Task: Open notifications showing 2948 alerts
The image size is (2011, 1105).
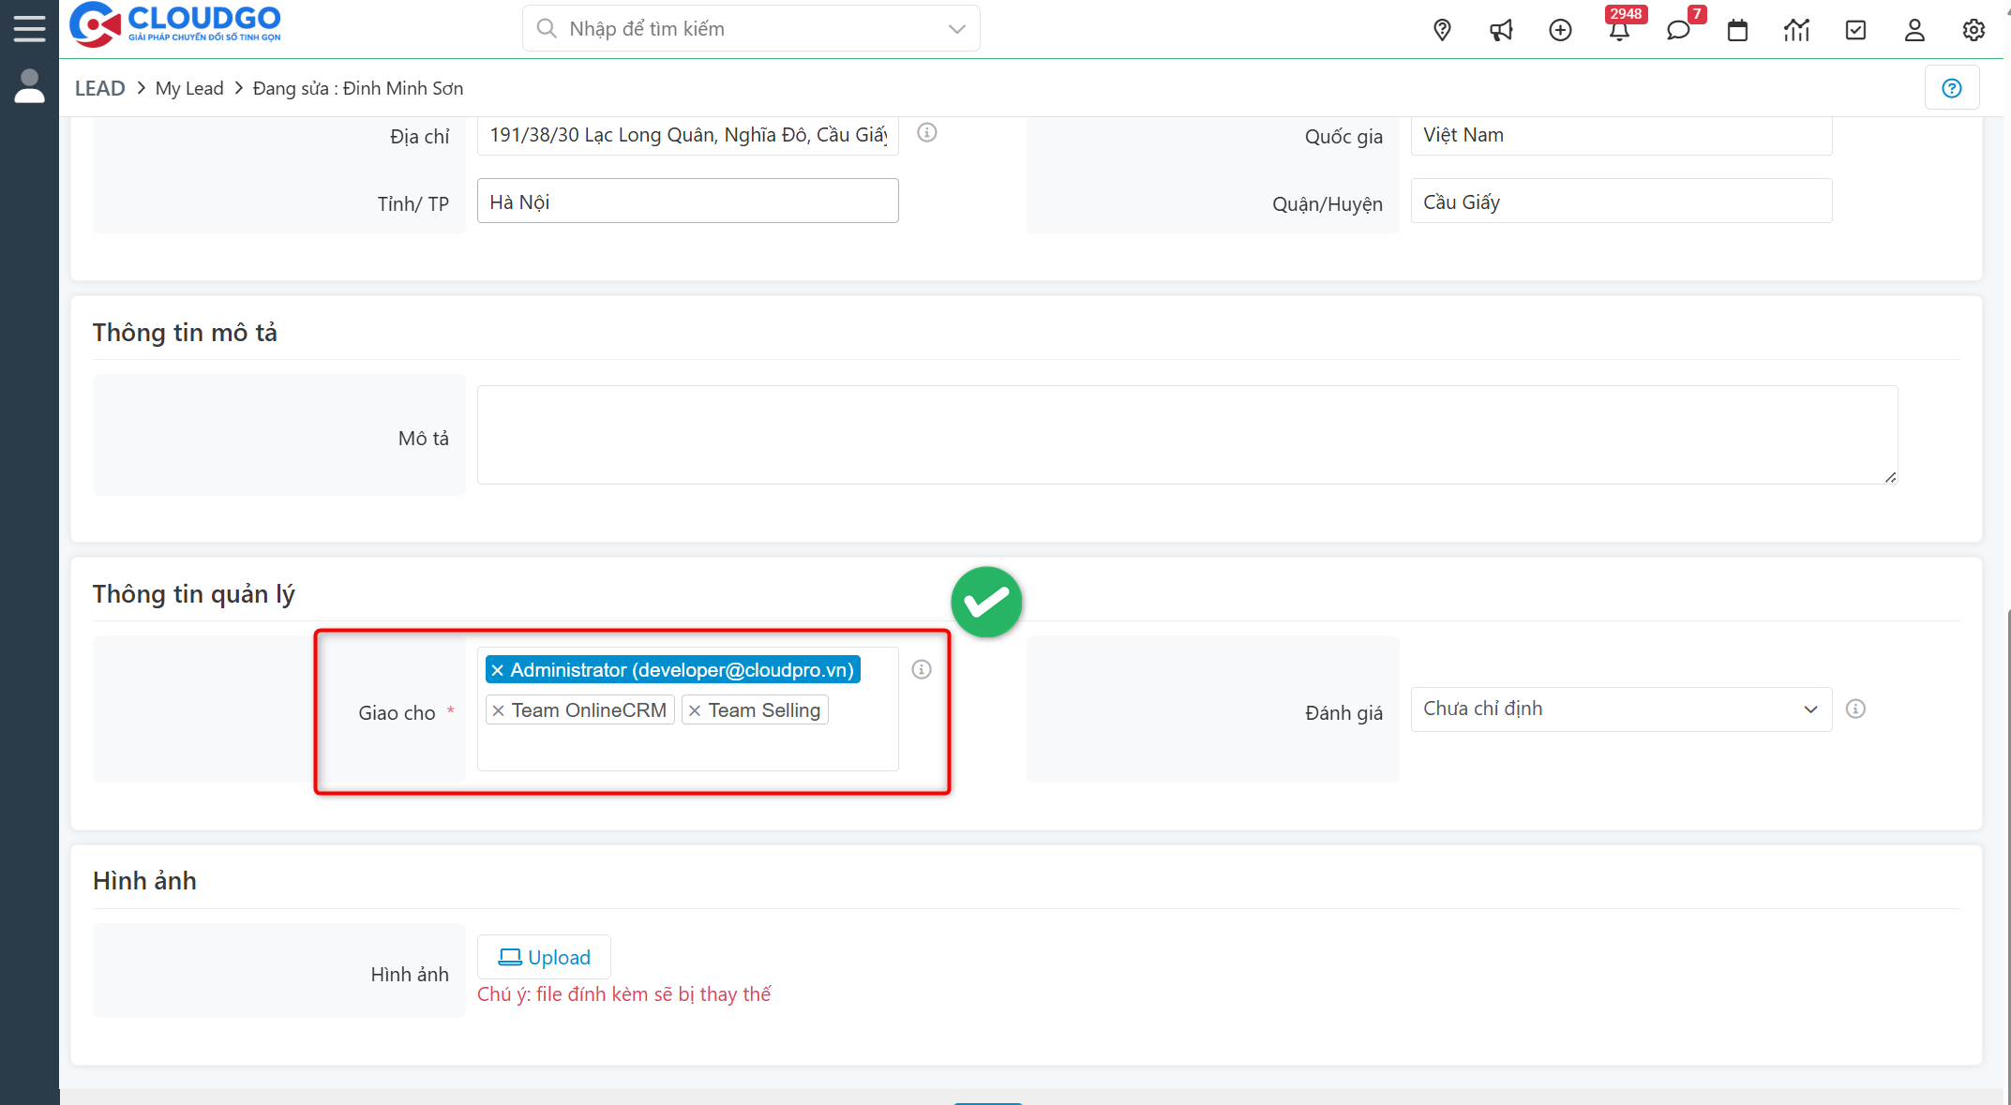Action: (1619, 31)
